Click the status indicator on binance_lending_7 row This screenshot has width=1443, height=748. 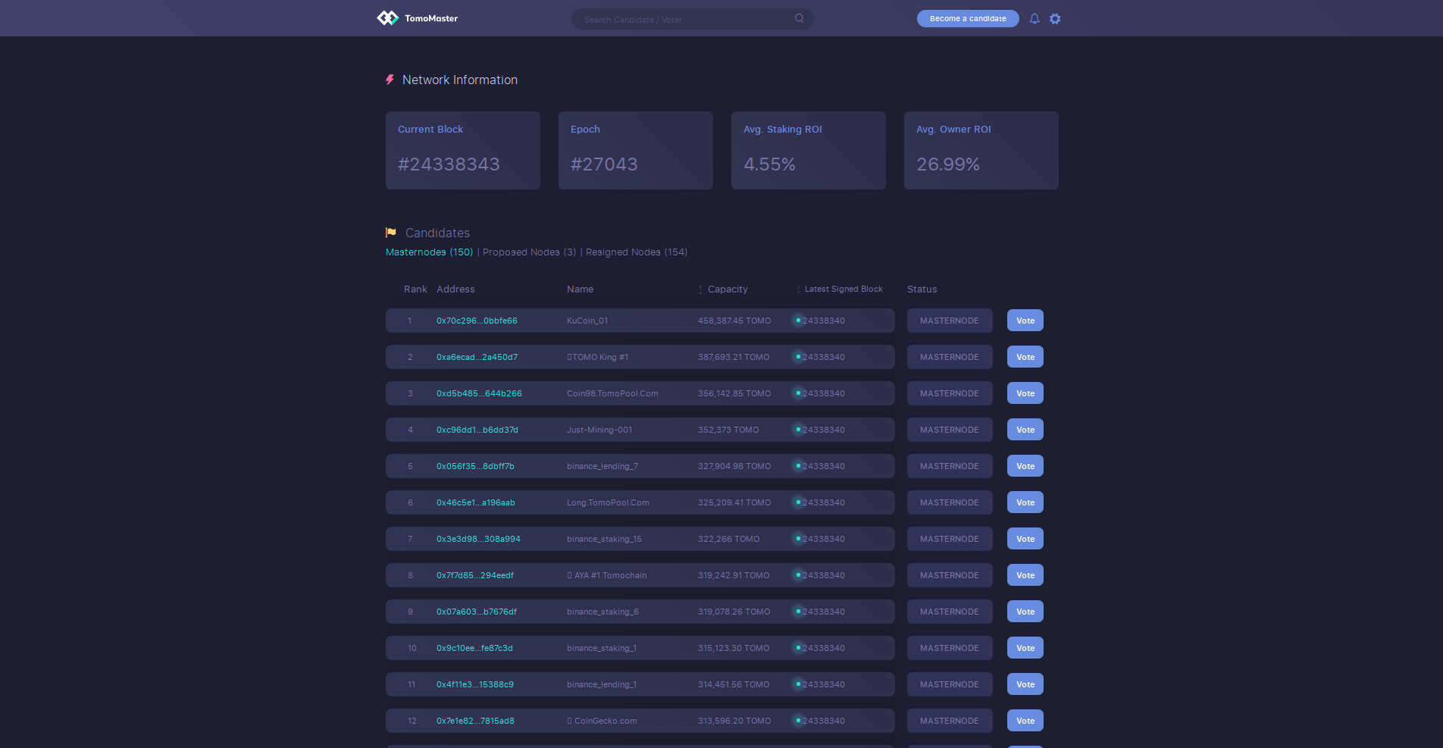[x=797, y=465]
